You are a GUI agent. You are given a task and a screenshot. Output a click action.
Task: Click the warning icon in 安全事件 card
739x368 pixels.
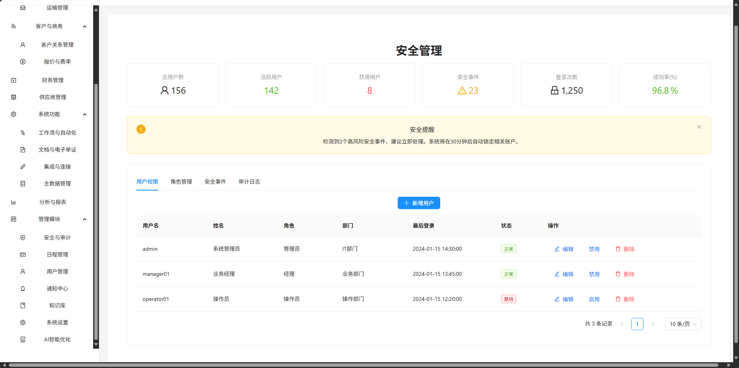tap(462, 91)
